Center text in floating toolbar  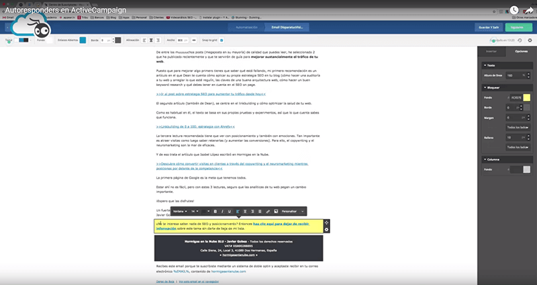(245, 212)
